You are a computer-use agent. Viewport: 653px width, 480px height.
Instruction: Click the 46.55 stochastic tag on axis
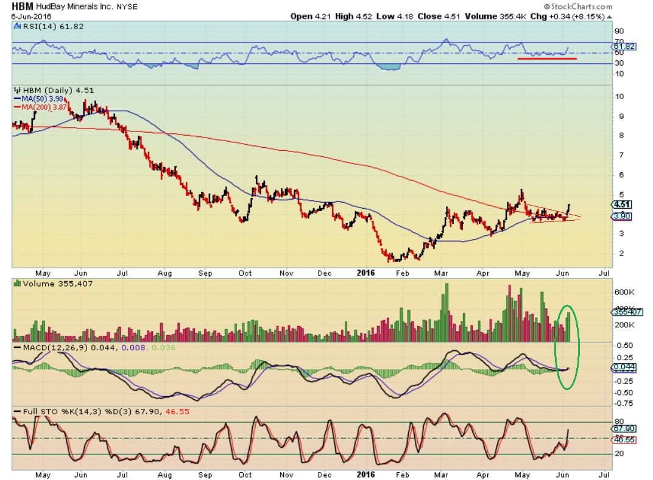point(624,440)
